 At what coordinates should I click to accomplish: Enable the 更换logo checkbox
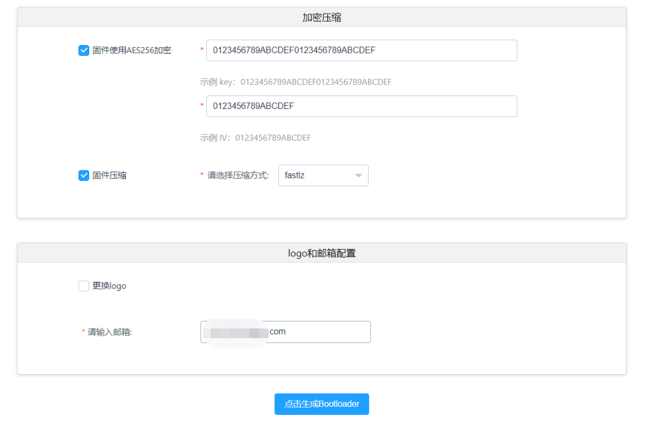(83, 286)
